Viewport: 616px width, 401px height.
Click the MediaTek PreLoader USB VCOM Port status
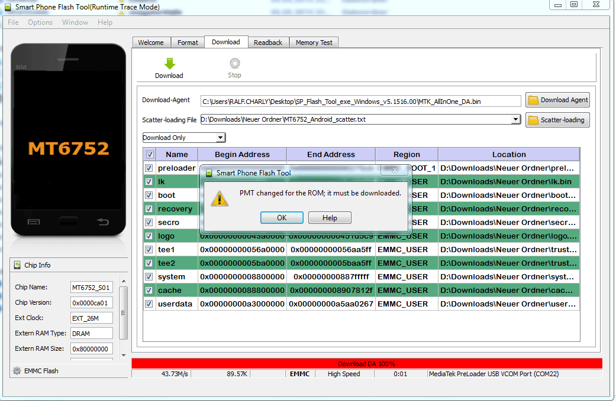pos(515,374)
